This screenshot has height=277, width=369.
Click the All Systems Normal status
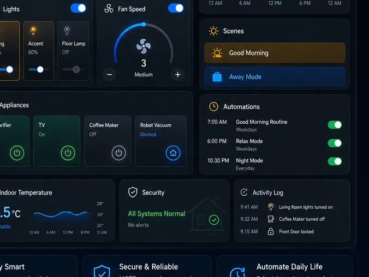(156, 214)
